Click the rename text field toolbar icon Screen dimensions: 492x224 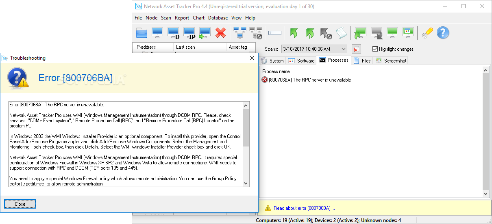point(275,33)
